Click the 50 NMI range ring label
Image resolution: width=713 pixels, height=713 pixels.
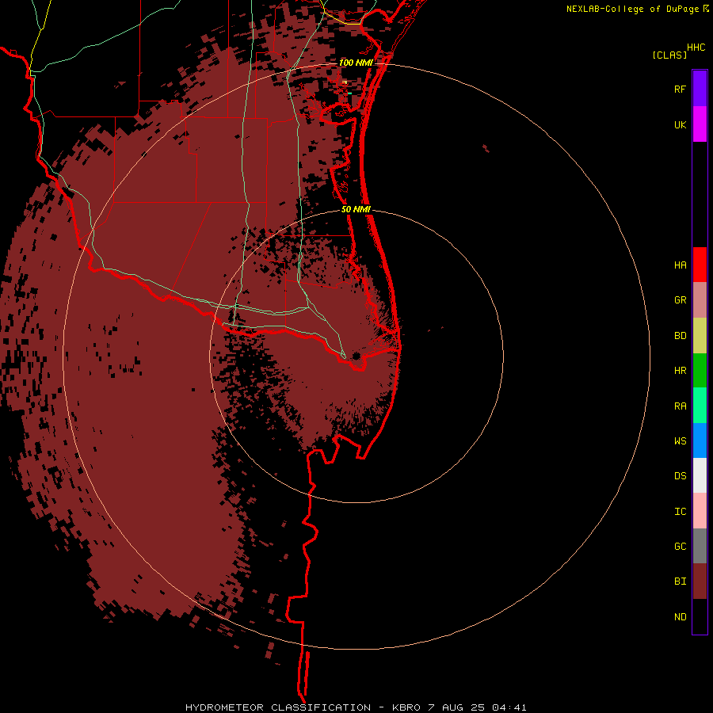coord(356,209)
